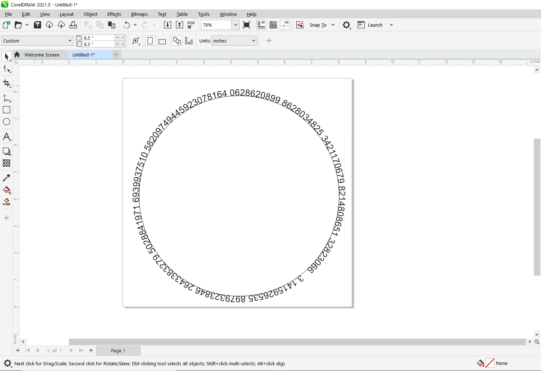Toggle grid display
Viewport: 541px width, 371px height.
pyautogui.click(x=273, y=25)
